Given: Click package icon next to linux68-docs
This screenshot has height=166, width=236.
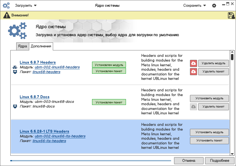Looking at the screenshot, I should 15,106.
